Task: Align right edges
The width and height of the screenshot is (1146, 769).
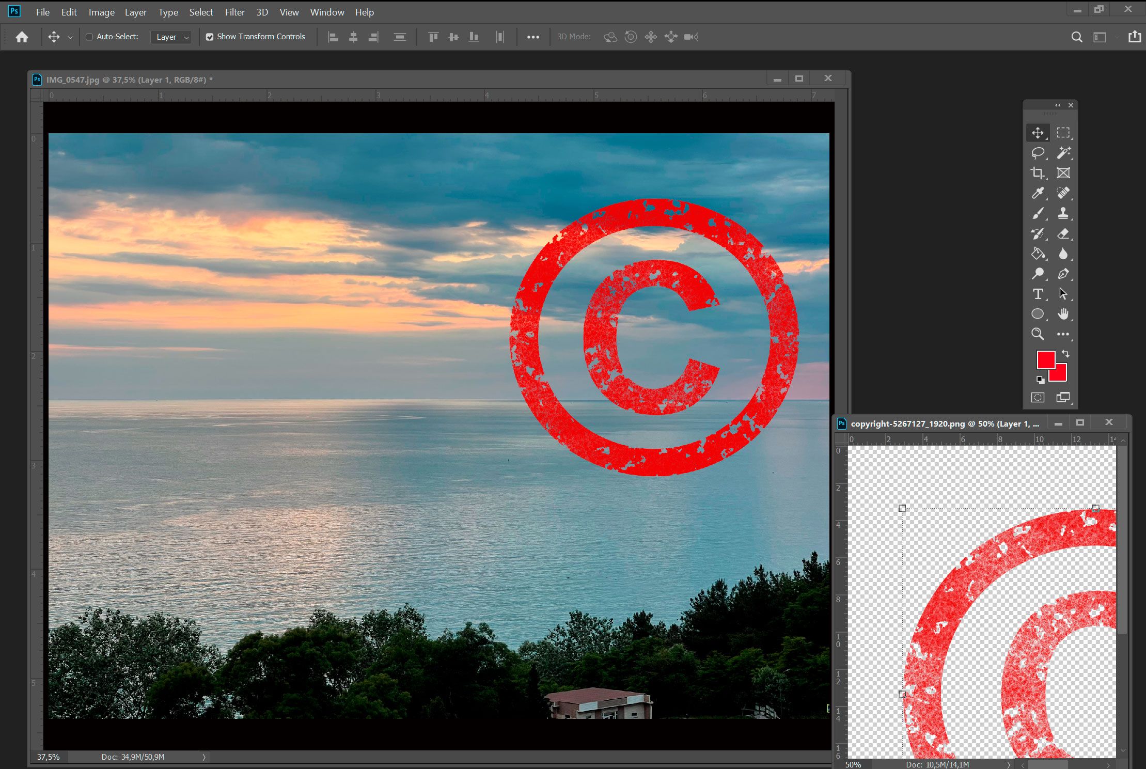Action: tap(373, 37)
